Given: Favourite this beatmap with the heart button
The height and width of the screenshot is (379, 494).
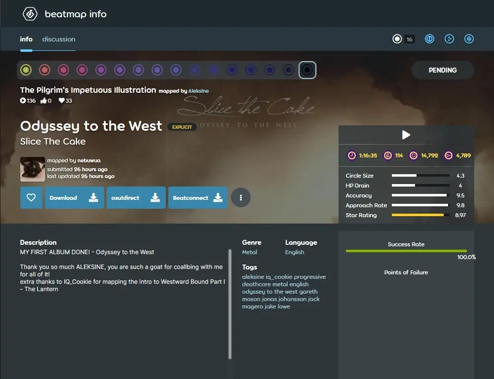Looking at the screenshot, I should (31, 197).
